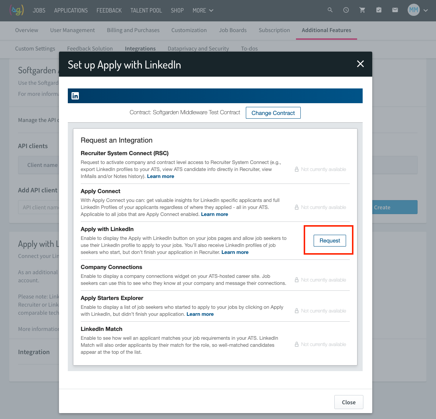Switch to the User Management tab
The image size is (436, 419).
click(72, 30)
